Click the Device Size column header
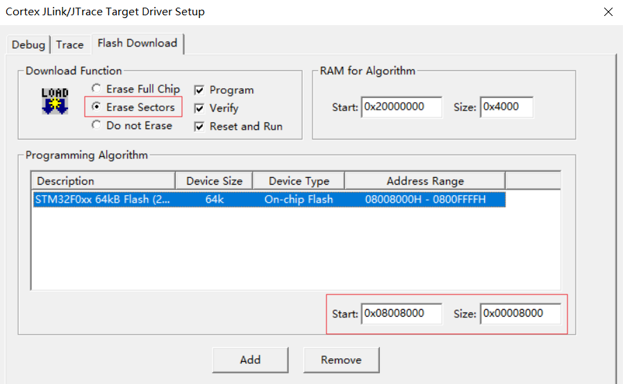623x384 pixels. [x=214, y=181]
